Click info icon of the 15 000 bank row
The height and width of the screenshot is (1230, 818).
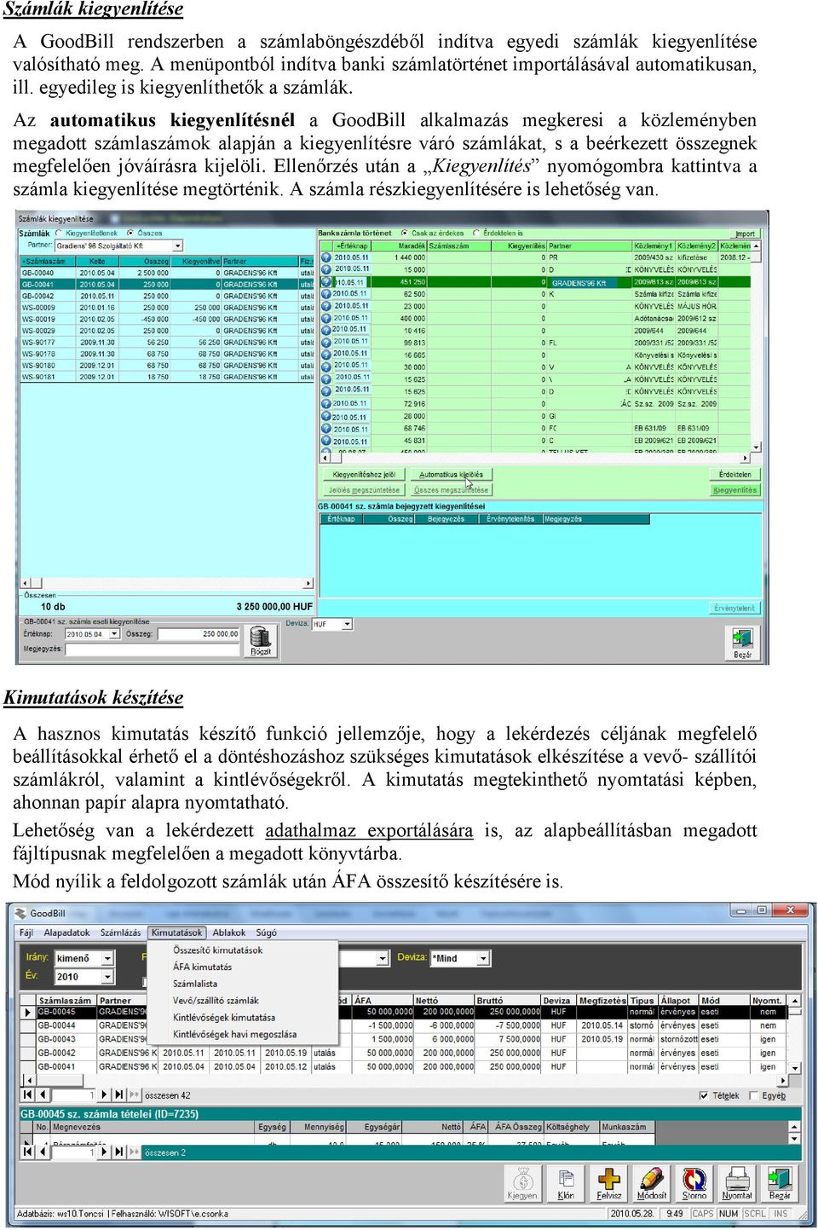(326, 269)
